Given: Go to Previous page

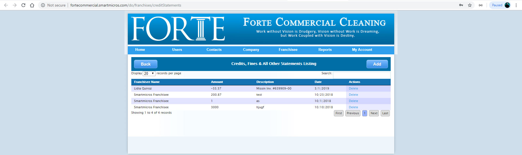Looking at the screenshot, I should pyautogui.click(x=353, y=113).
